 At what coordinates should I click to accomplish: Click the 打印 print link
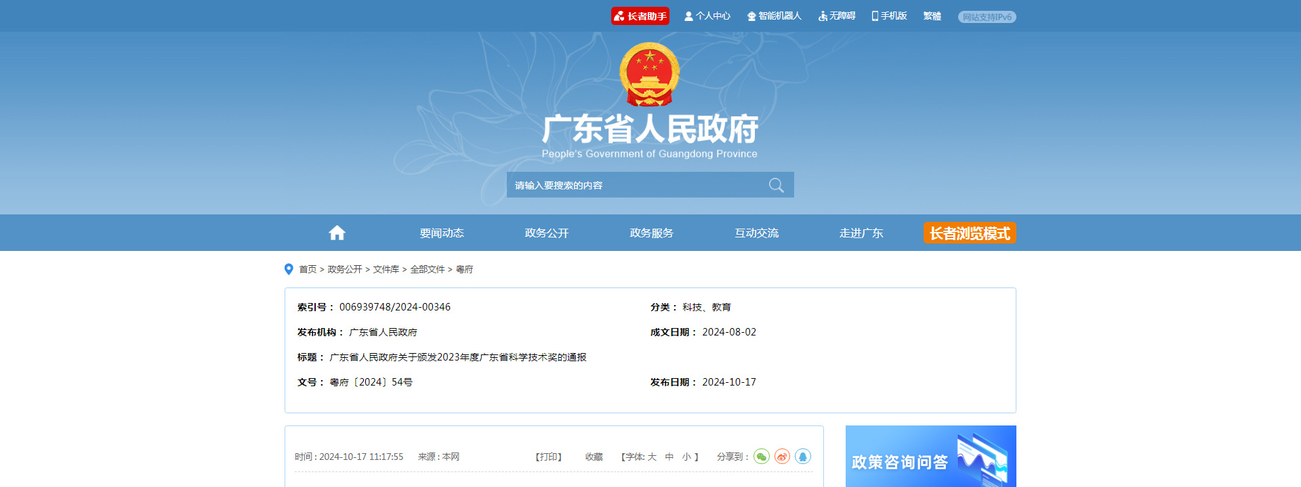coord(549,457)
